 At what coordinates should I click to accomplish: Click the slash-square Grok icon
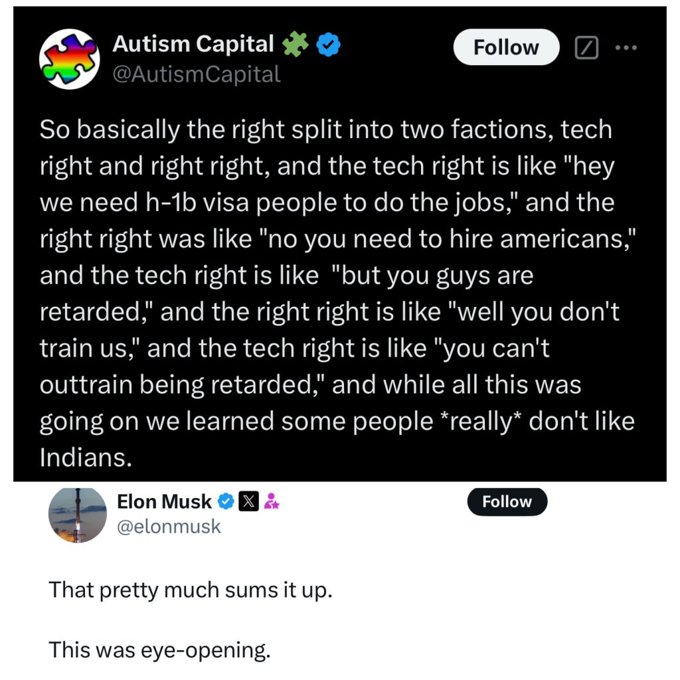click(587, 48)
